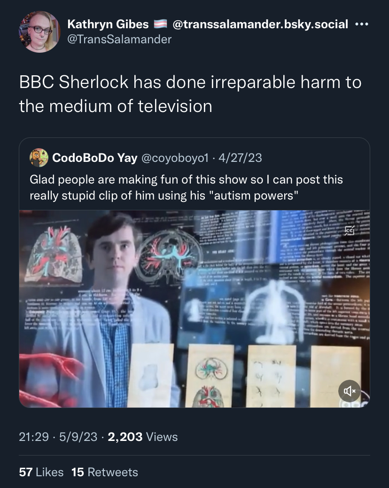Open quoted tweet text about autism powers
389x488 pixels.
click(186, 187)
